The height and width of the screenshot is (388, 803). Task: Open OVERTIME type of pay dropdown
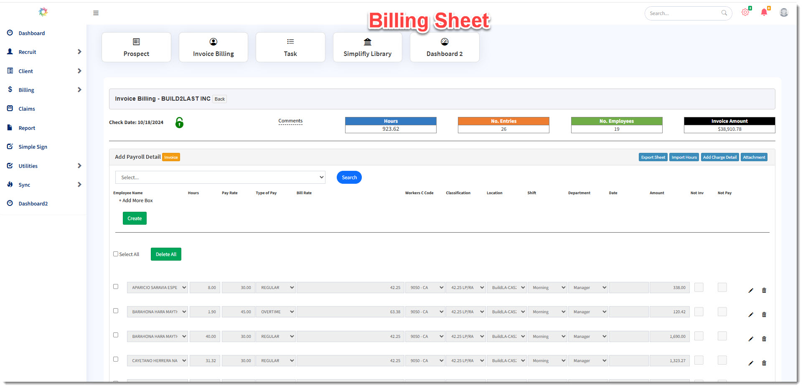click(x=275, y=312)
